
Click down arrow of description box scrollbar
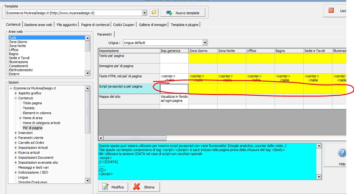point(319,177)
